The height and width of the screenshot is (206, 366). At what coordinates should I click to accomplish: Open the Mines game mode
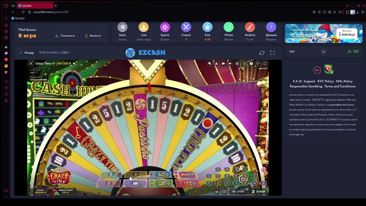click(x=228, y=31)
